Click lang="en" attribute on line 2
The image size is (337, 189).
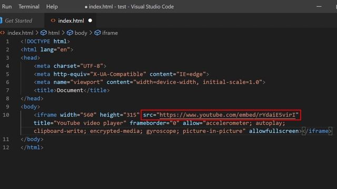pyautogui.click(x=55, y=49)
